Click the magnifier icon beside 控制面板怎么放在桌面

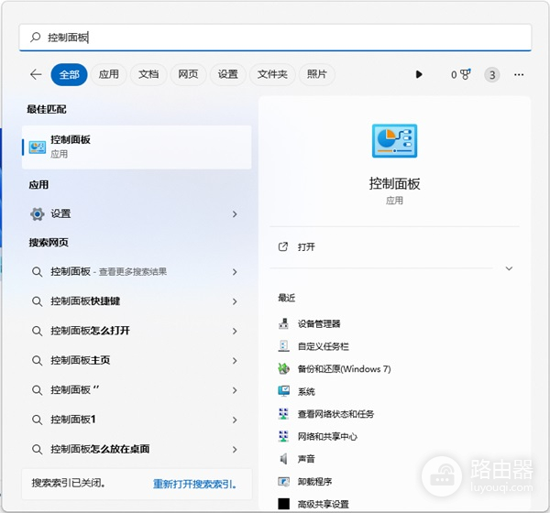click(38, 449)
